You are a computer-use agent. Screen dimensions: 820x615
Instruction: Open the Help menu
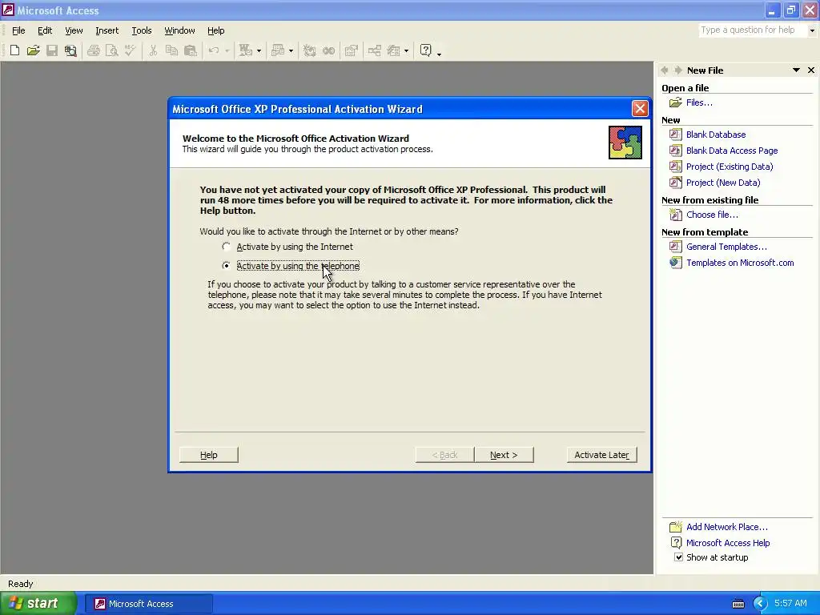(215, 30)
